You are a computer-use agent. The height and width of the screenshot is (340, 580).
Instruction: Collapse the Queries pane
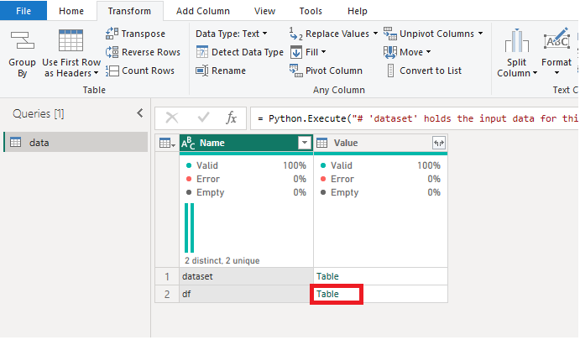(x=140, y=113)
